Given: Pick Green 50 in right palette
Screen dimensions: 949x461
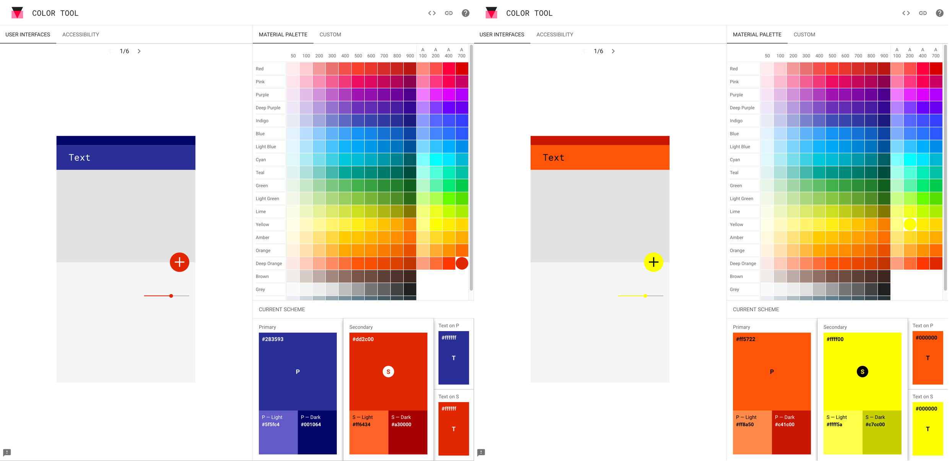Looking at the screenshot, I should click(x=767, y=186).
